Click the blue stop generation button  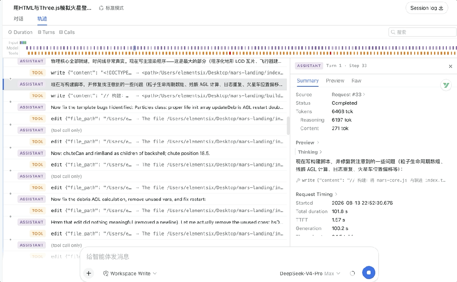click(x=368, y=273)
